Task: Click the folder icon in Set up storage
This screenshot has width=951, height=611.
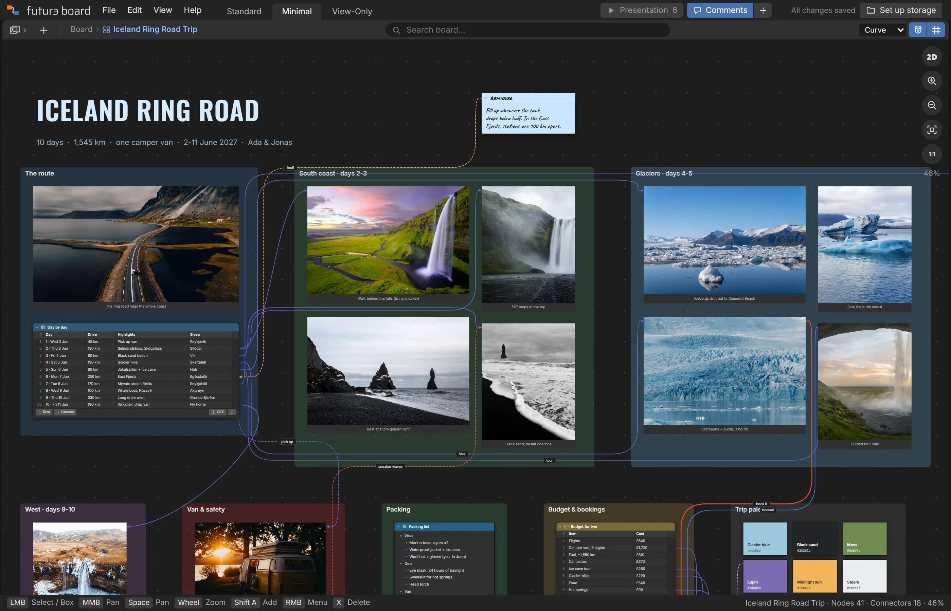Action: point(871,10)
